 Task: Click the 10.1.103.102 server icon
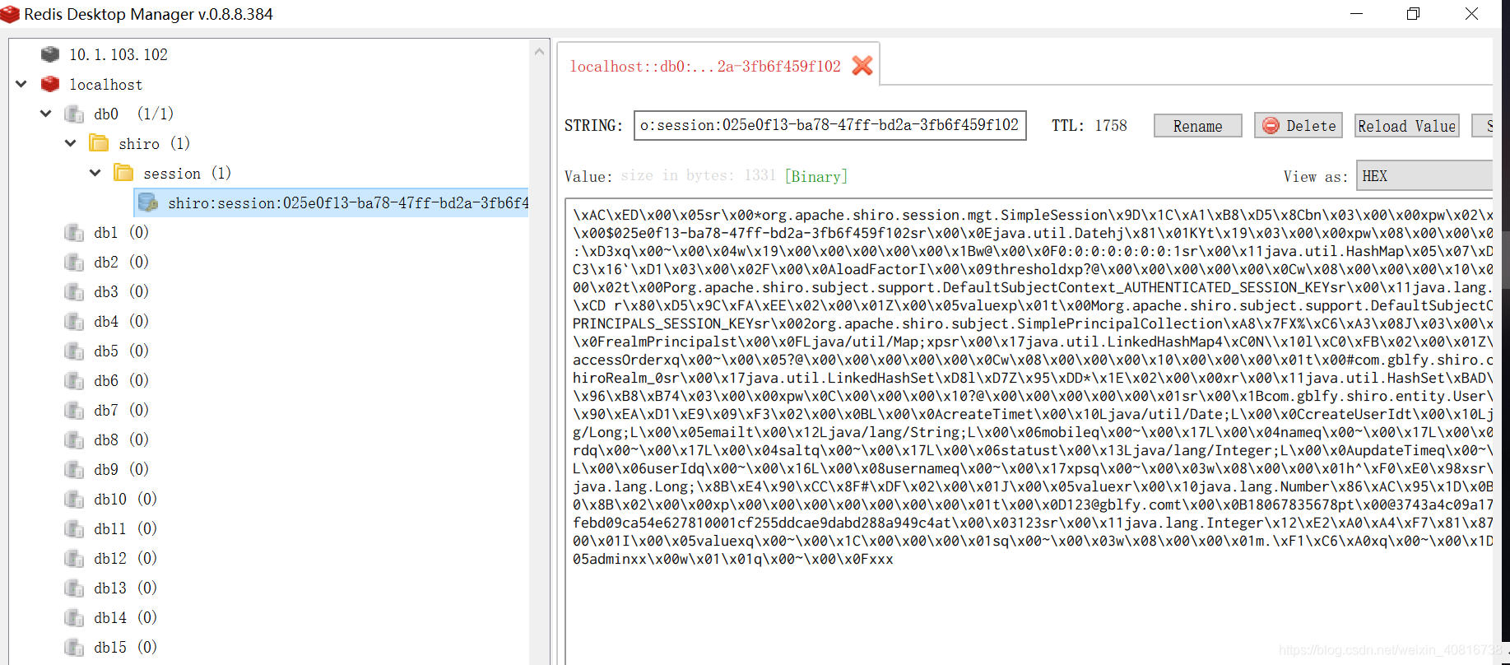coord(50,54)
